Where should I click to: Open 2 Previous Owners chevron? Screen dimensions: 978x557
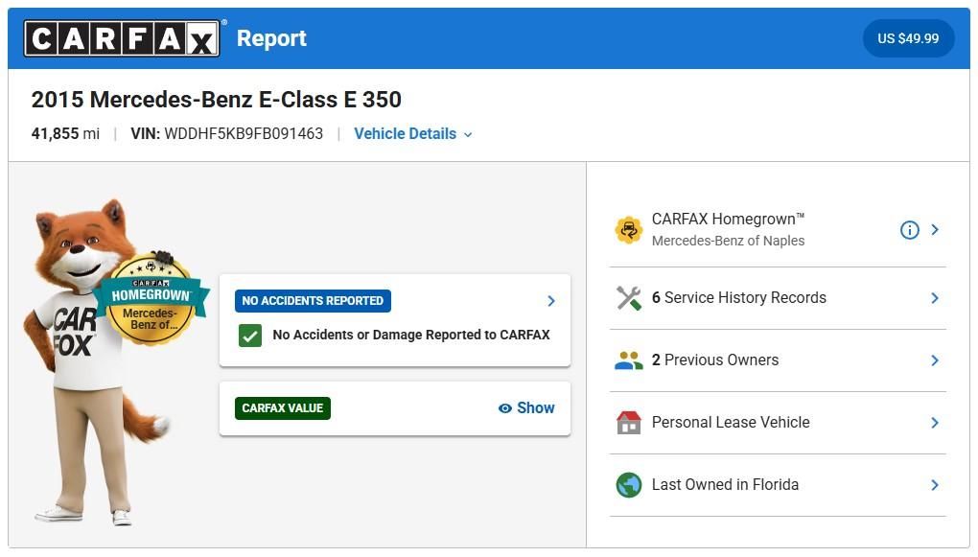pyautogui.click(x=934, y=360)
